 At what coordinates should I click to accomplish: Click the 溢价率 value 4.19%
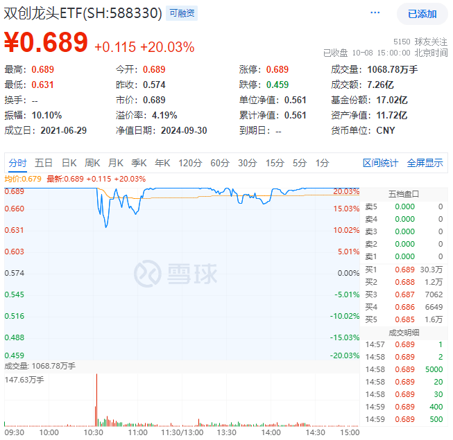click(164, 116)
